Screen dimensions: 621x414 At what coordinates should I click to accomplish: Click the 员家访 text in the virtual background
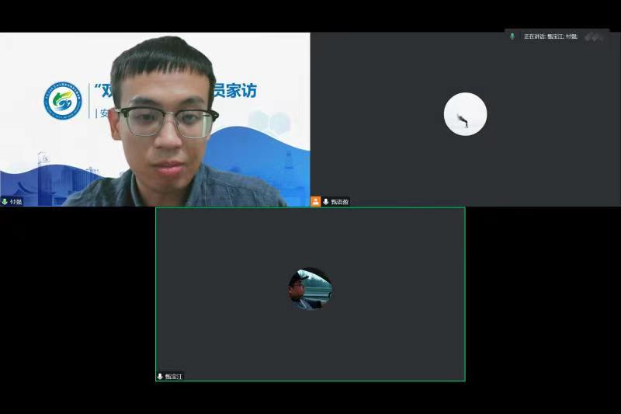(x=235, y=91)
